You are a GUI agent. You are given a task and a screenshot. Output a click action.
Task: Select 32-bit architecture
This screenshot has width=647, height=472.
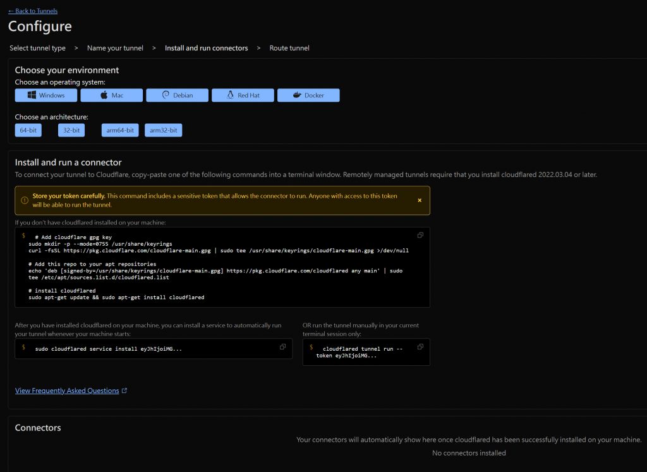tap(71, 130)
